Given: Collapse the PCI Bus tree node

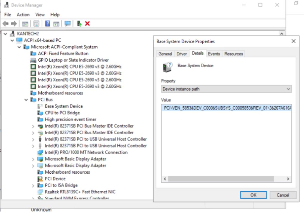Looking at the screenshot, I should click(x=26, y=100).
